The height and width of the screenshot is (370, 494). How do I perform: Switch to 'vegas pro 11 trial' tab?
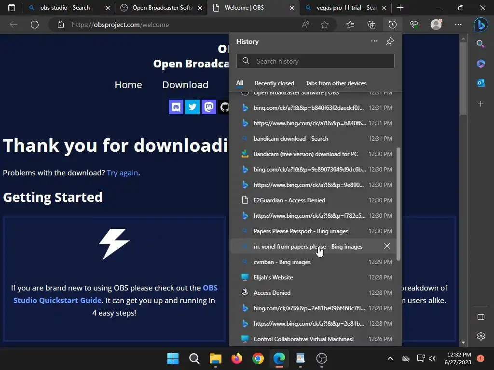click(346, 8)
